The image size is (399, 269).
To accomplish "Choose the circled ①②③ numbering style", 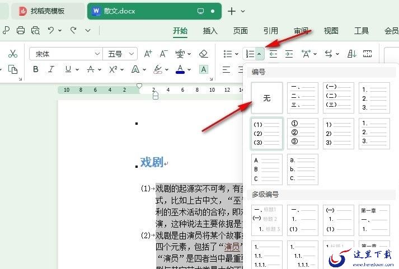I will [x=303, y=134].
